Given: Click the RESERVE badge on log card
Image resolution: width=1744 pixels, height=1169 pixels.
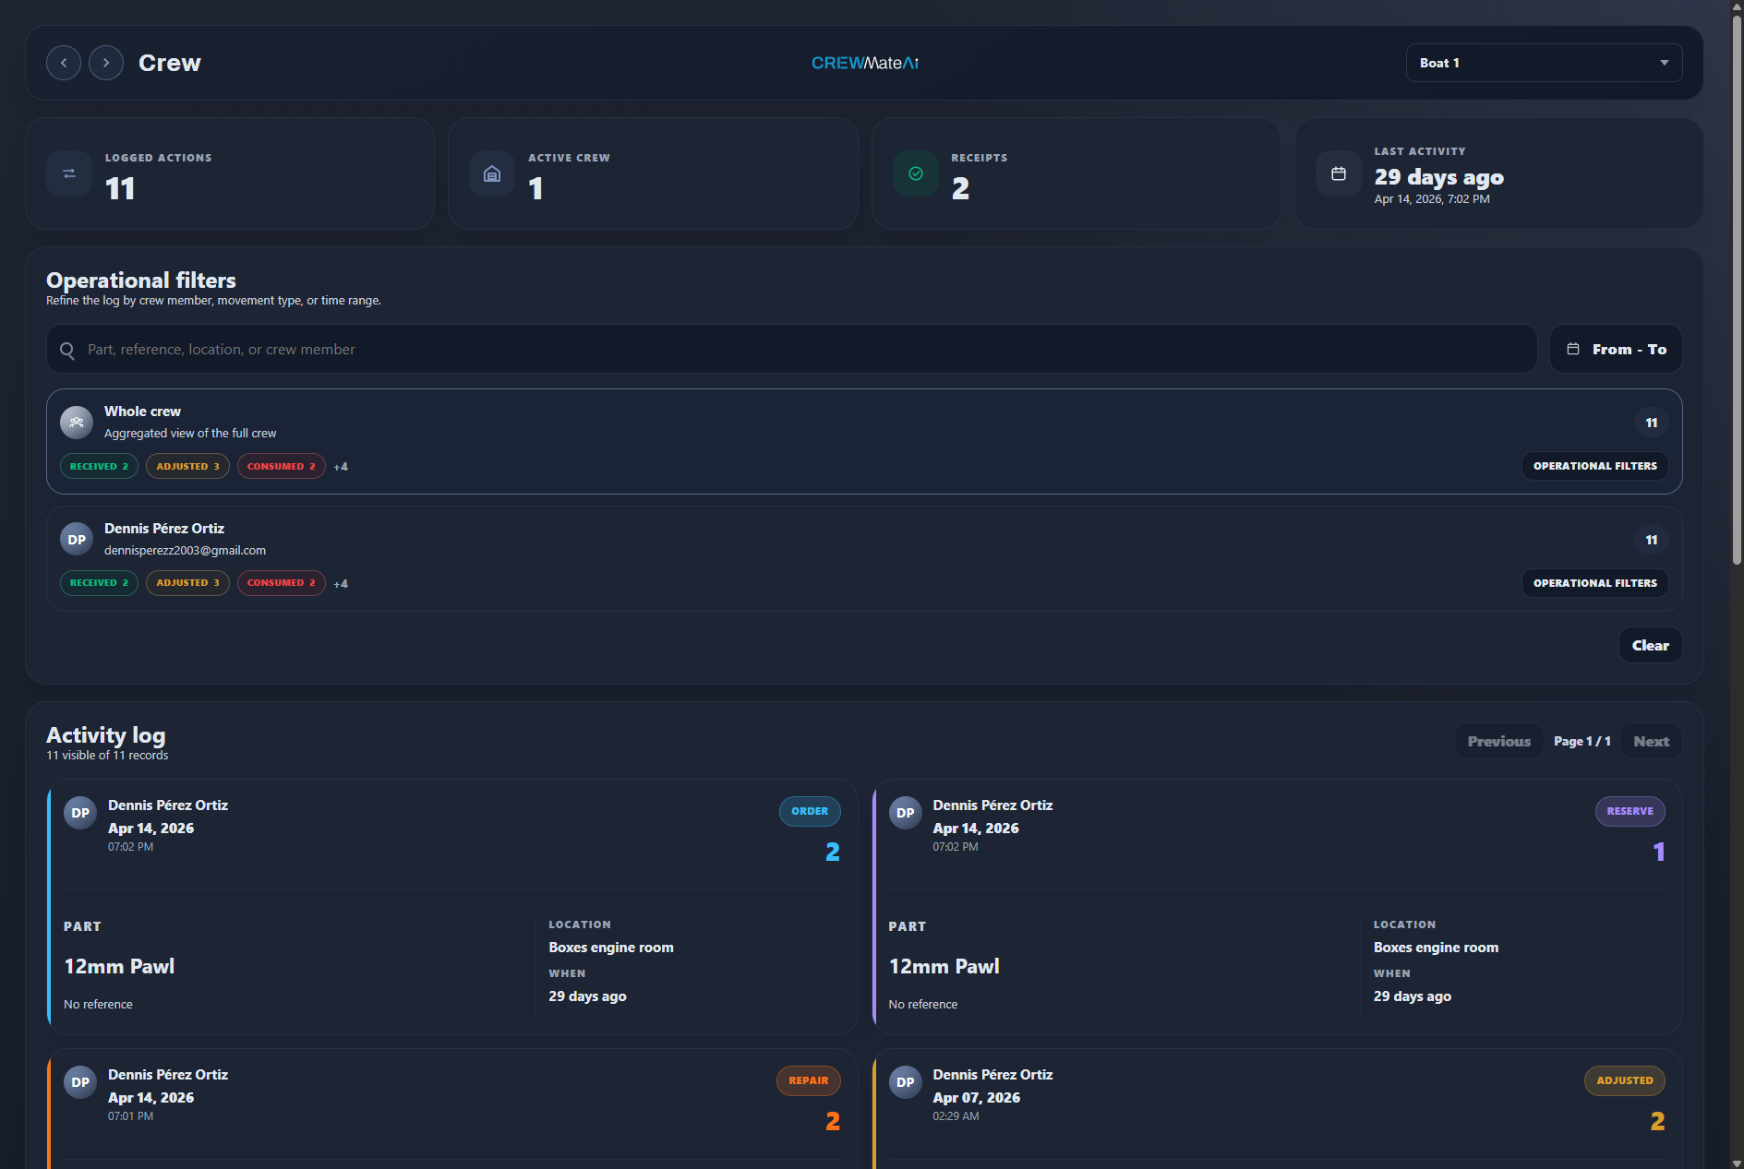Looking at the screenshot, I should (1630, 811).
